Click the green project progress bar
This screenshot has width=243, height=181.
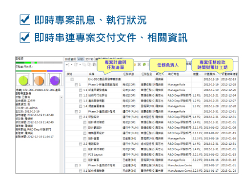20,62
